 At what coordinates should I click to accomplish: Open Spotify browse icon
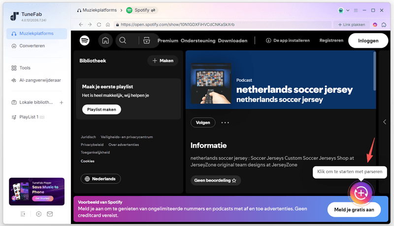(x=146, y=40)
